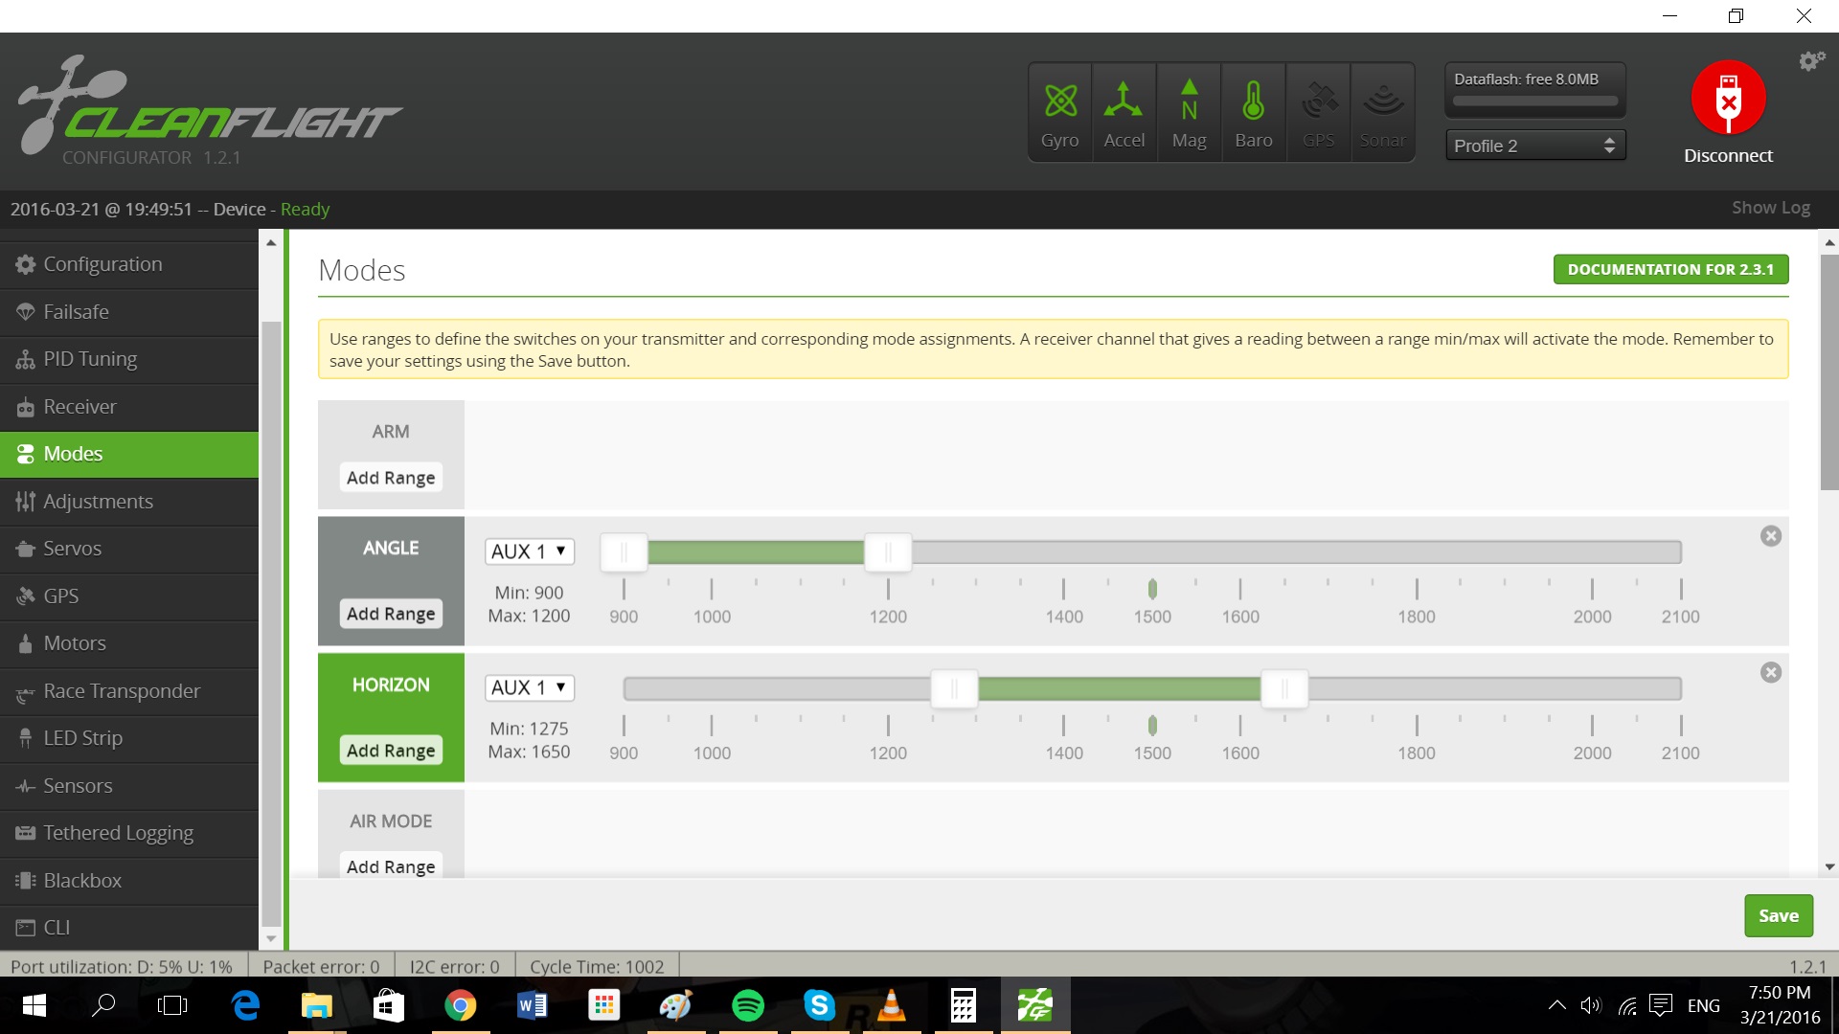Click the Gyro sensor icon
This screenshot has width=1839, height=1034.
[x=1060, y=101]
